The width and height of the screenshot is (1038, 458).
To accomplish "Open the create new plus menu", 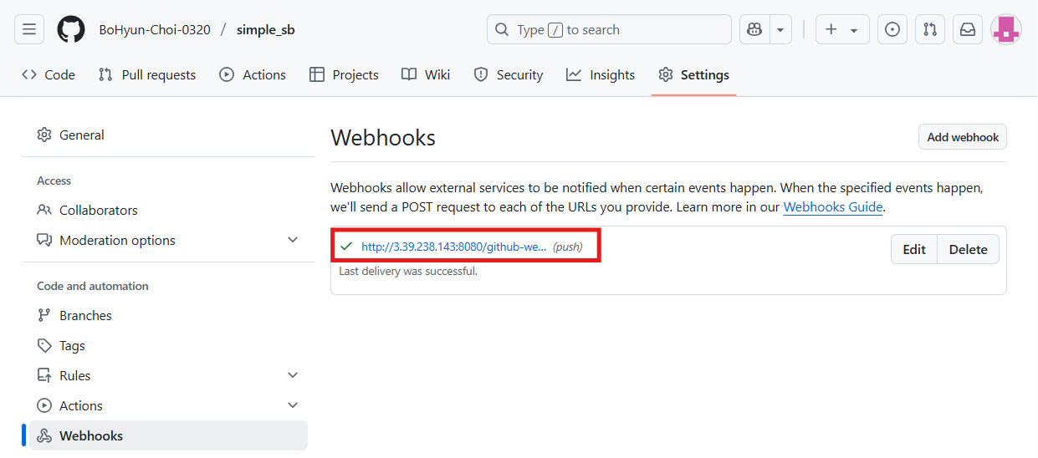I will click(x=842, y=29).
